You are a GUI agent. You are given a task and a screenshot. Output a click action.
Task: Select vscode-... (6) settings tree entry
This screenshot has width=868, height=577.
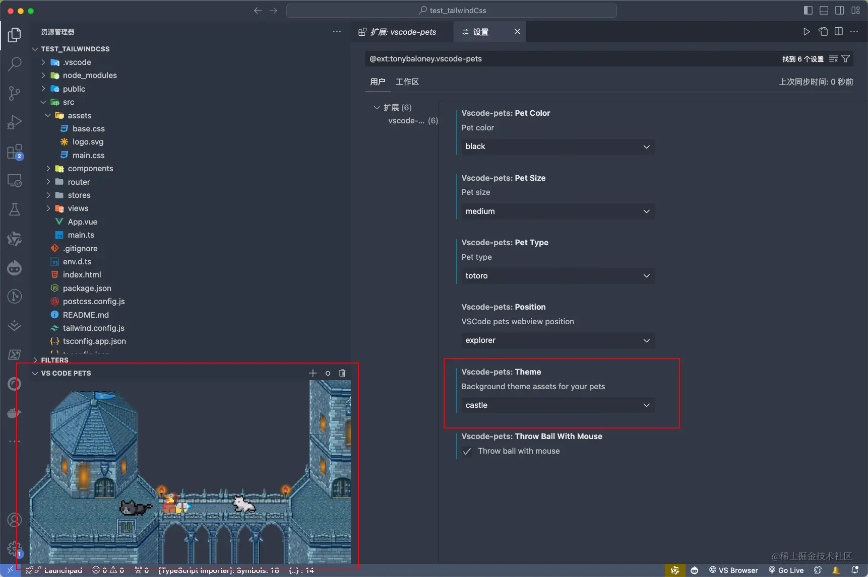pyautogui.click(x=413, y=121)
